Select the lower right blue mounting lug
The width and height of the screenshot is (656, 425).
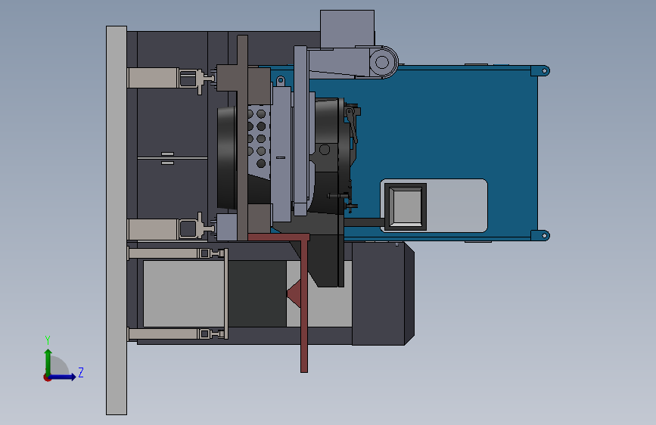pyautogui.click(x=540, y=235)
